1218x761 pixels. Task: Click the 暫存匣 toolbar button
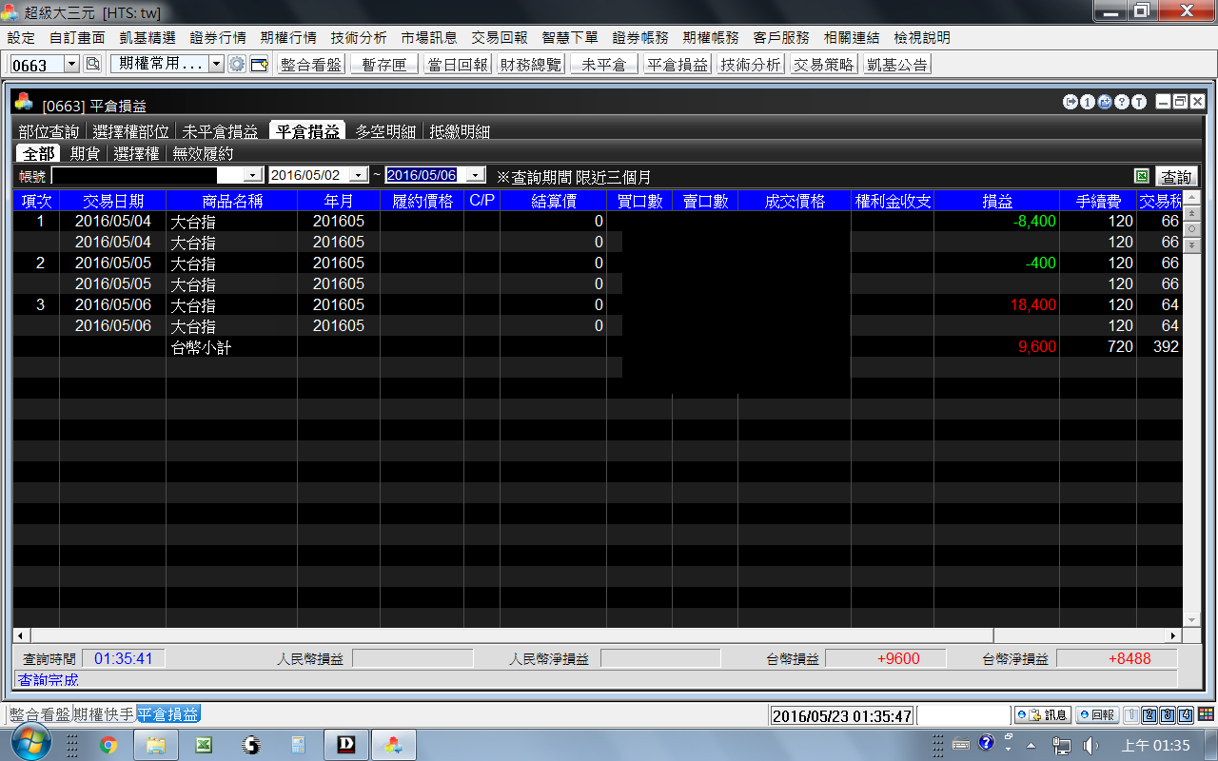click(384, 65)
